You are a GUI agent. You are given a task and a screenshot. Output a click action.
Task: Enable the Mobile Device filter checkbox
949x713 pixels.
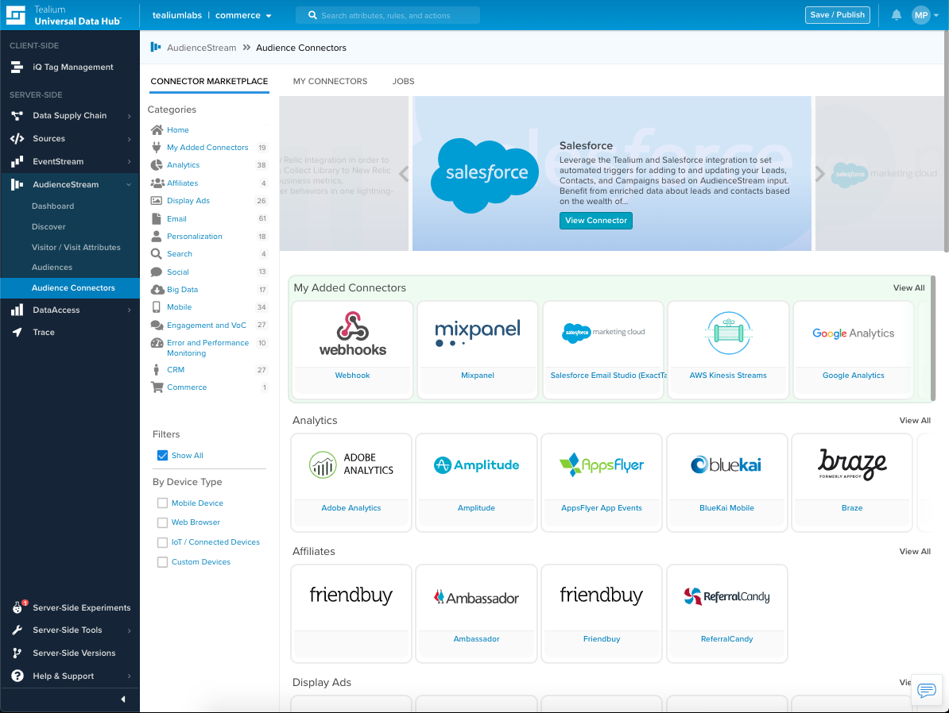pyautogui.click(x=163, y=503)
